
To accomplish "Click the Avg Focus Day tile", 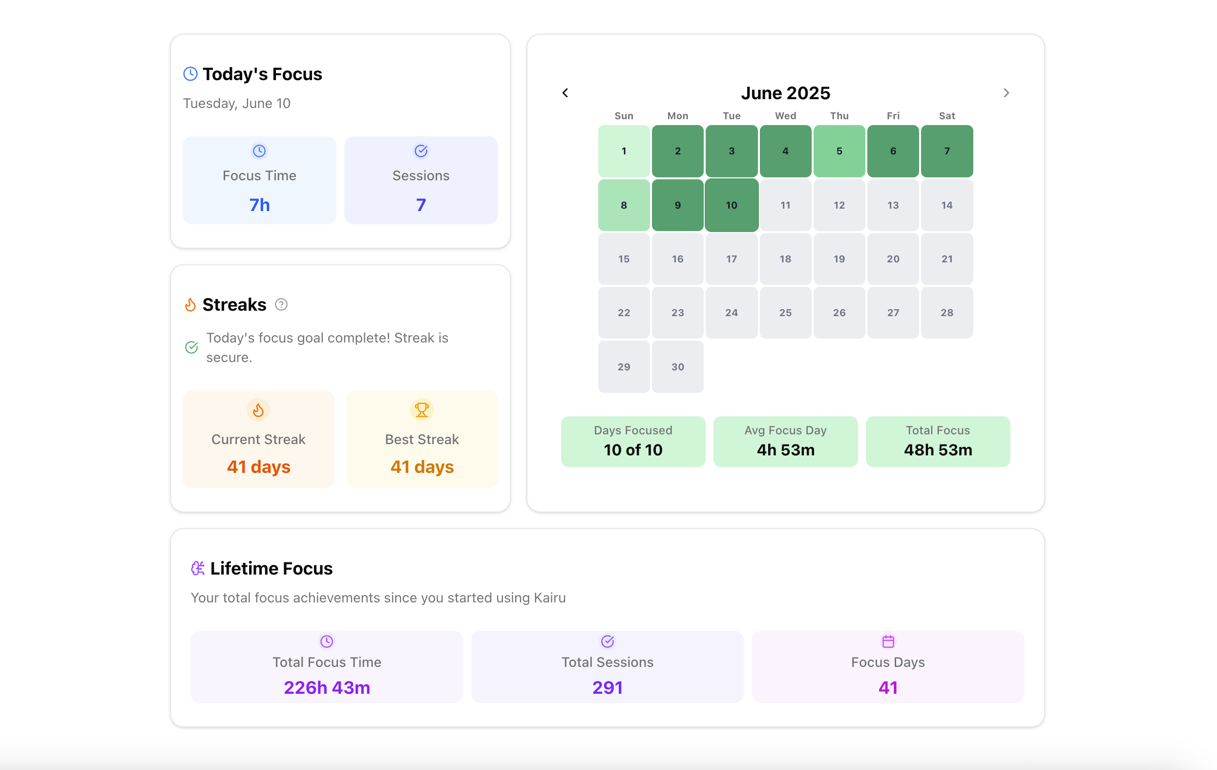I will coord(785,441).
